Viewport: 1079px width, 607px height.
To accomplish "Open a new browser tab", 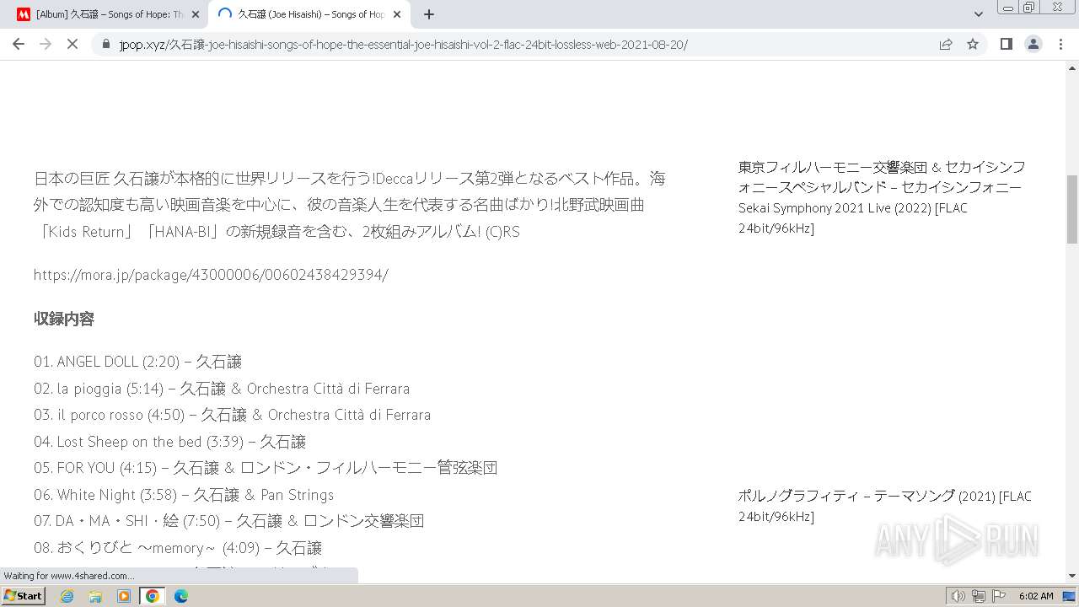I will point(429,14).
